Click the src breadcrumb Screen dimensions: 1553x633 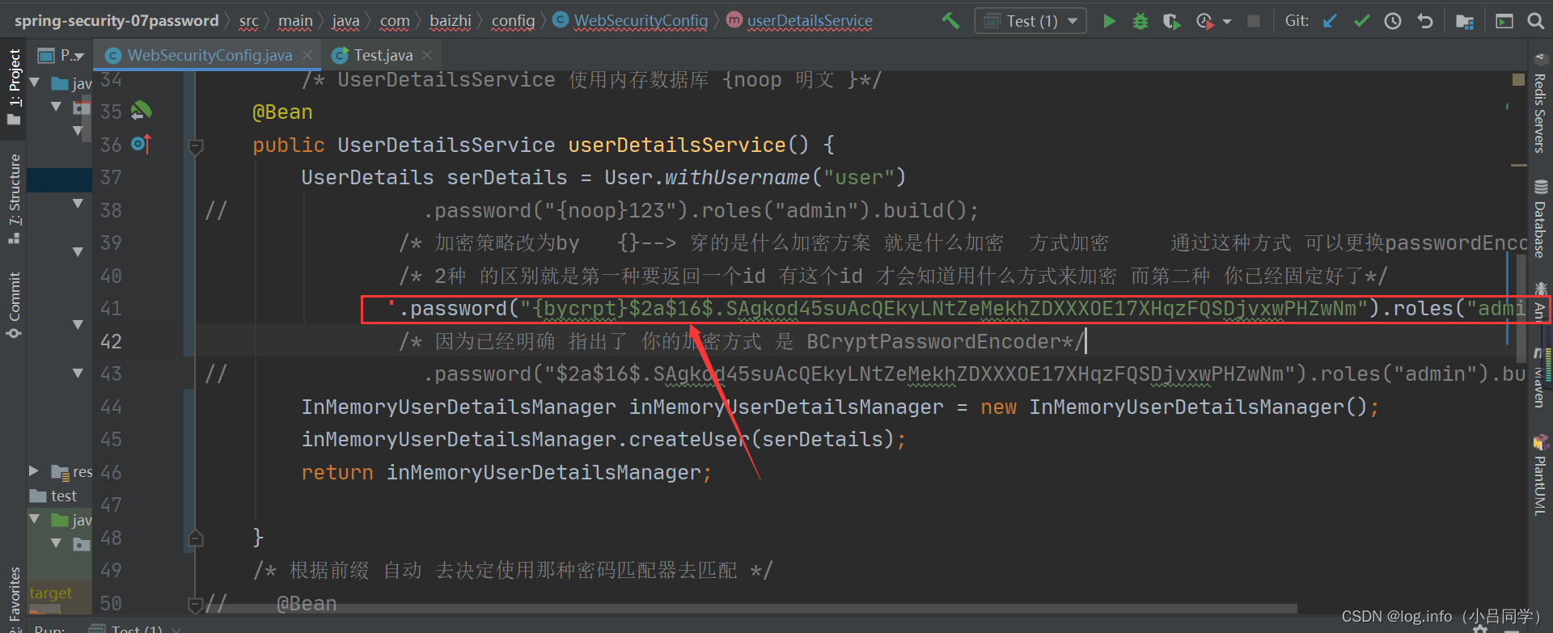(x=249, y=21)
